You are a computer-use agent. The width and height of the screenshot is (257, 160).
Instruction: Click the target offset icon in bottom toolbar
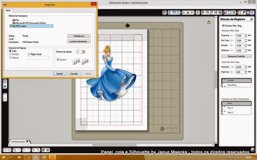[x=48, y=150]
